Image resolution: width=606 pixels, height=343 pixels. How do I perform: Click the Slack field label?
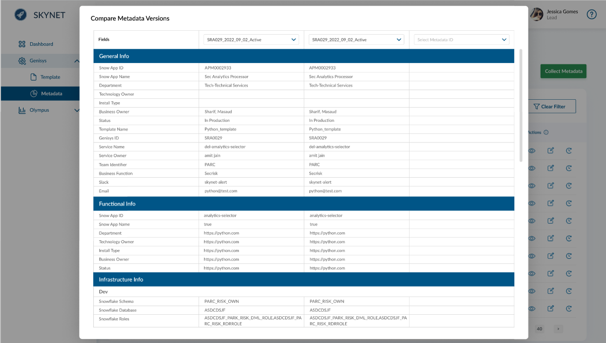[104, 182]
